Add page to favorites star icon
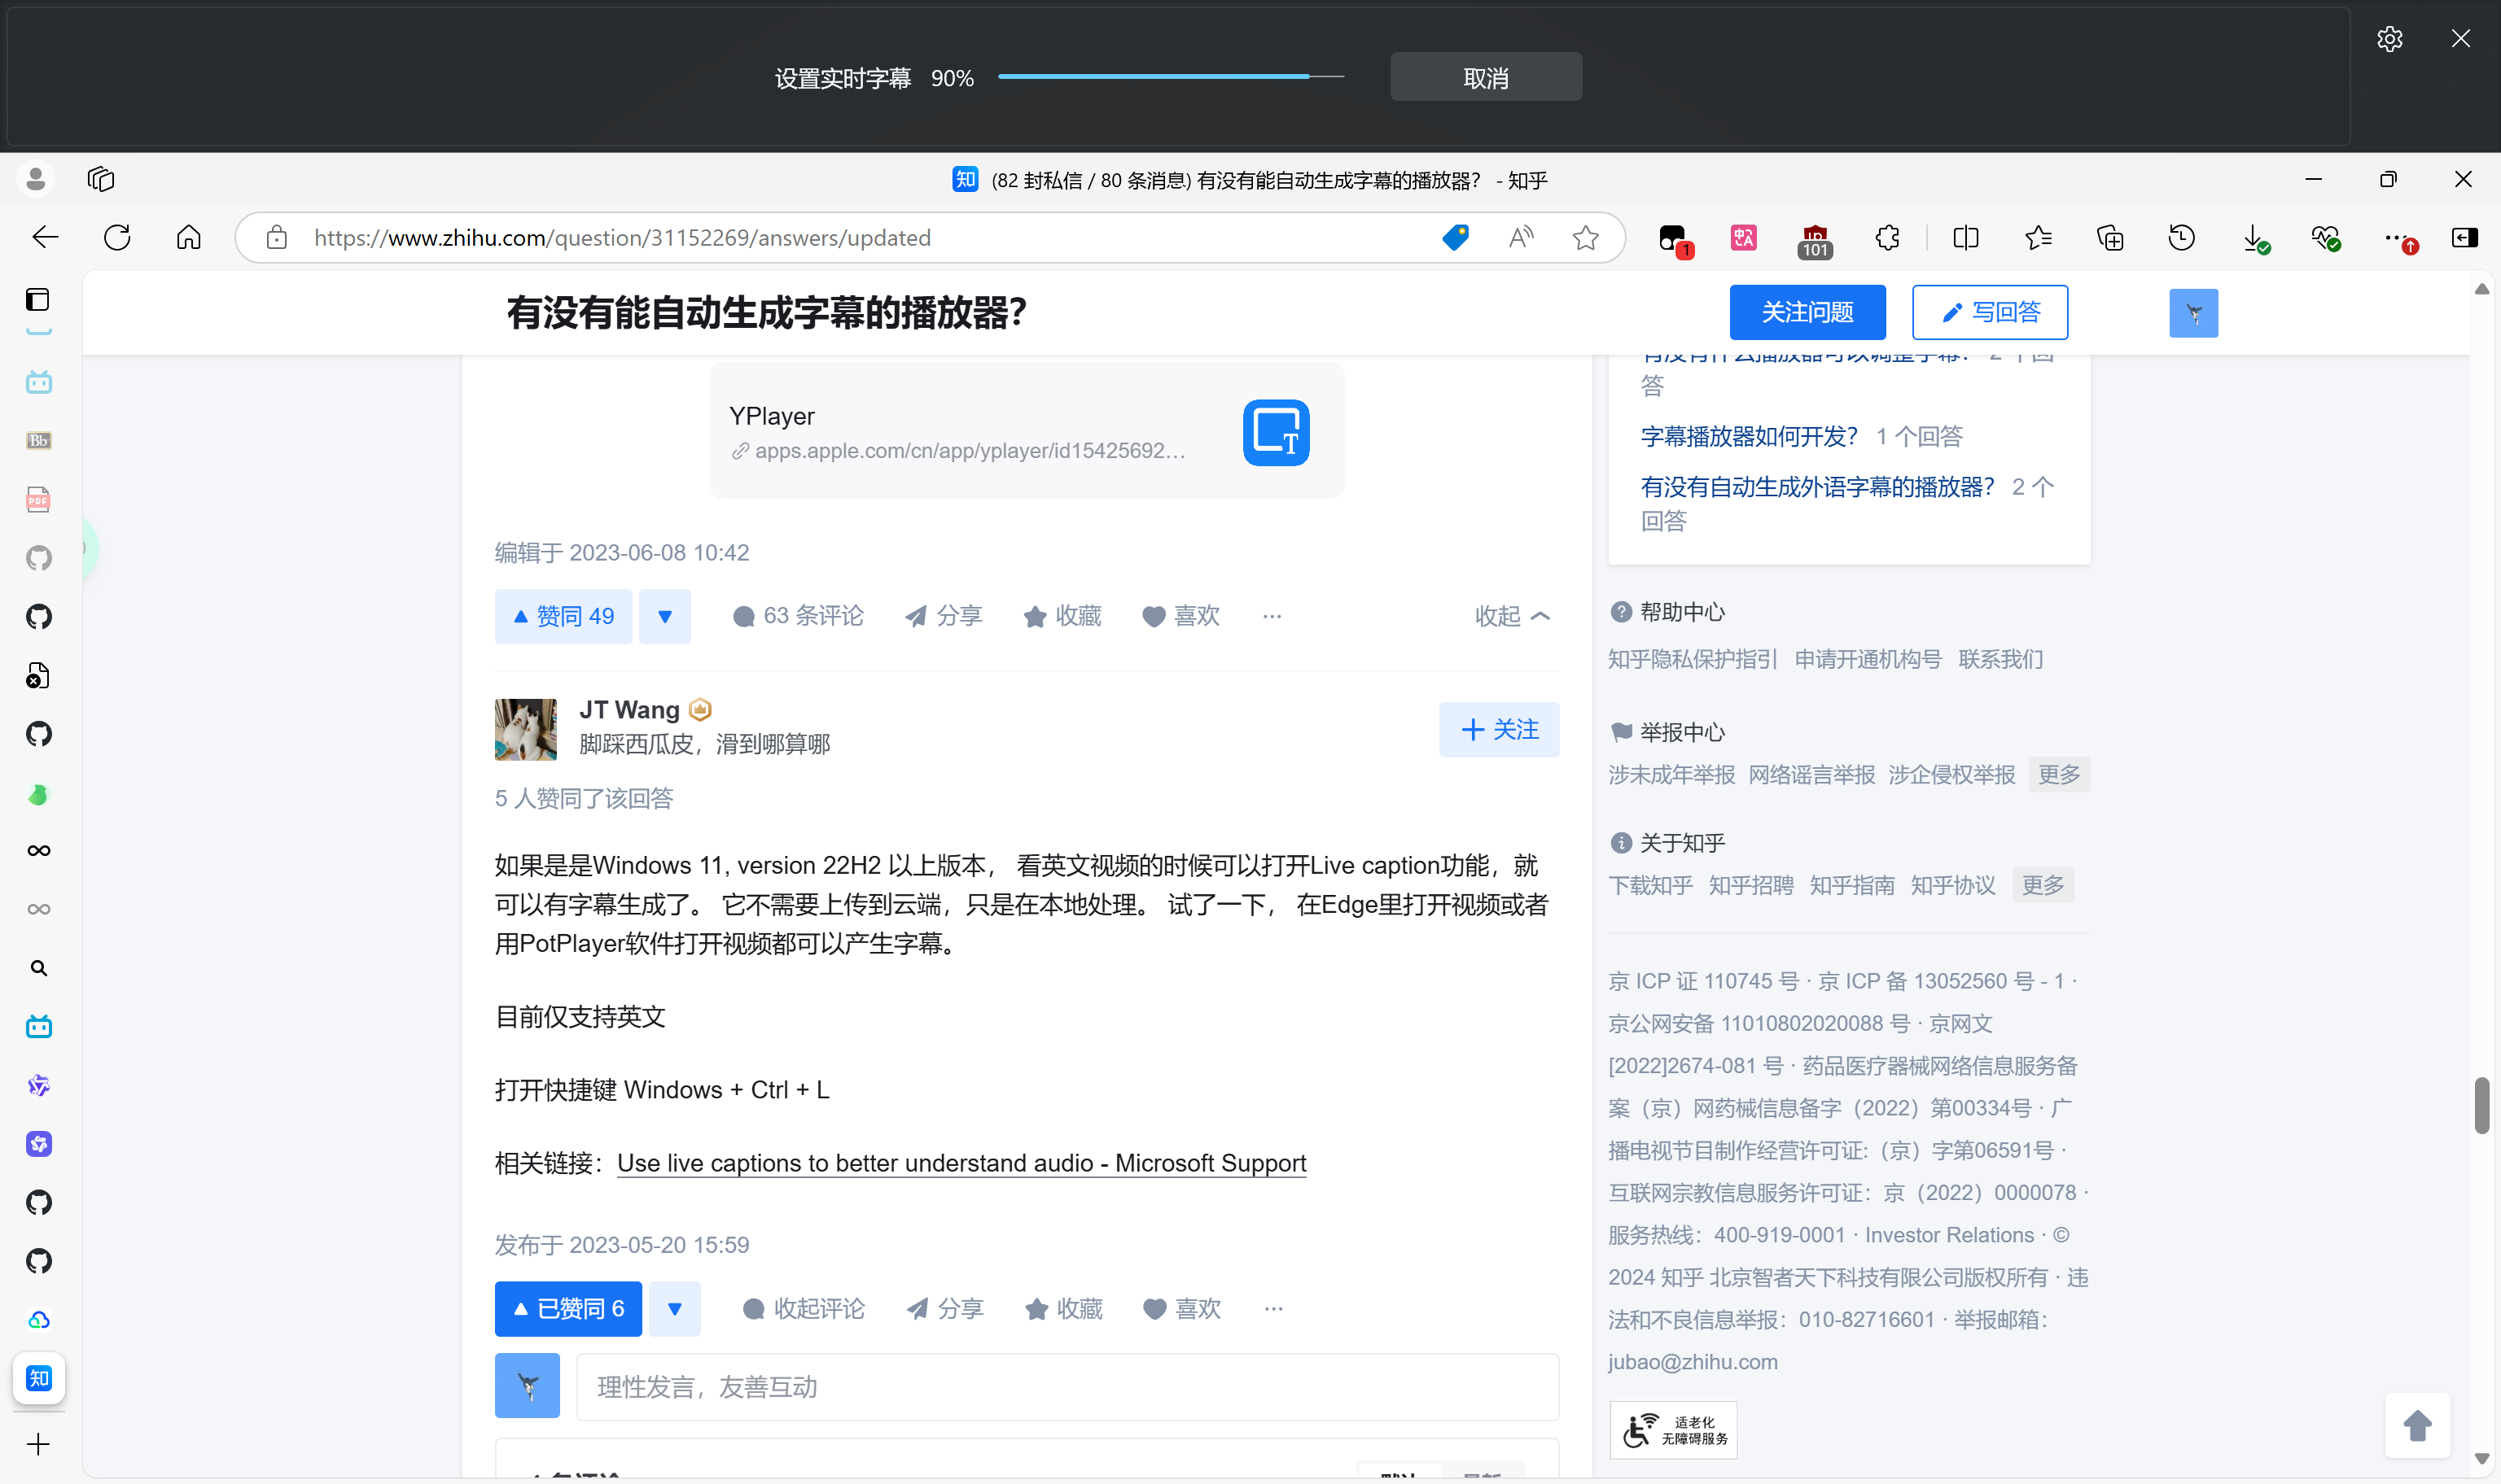This screenshot has height=1484, width=2501. 1584,238
